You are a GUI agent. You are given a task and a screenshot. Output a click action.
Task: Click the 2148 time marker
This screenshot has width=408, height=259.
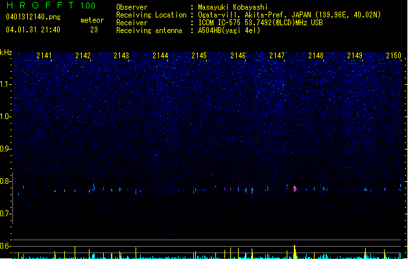[316, 56]
